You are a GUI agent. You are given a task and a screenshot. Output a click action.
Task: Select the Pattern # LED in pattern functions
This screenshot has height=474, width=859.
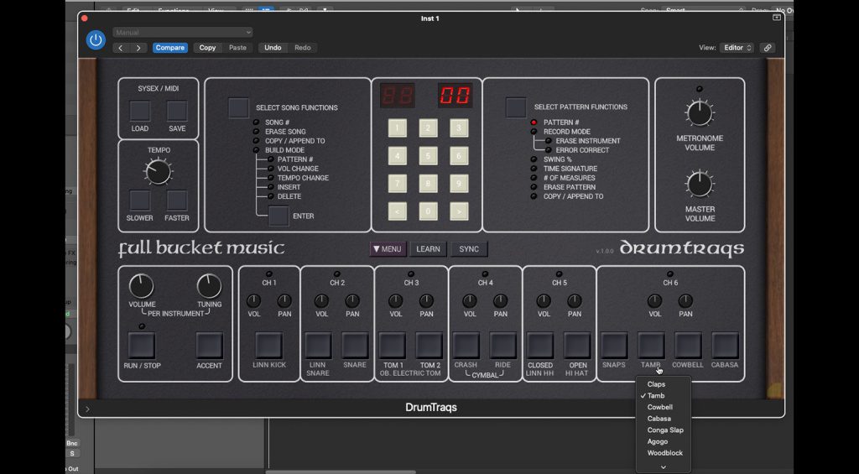point(534,122)
